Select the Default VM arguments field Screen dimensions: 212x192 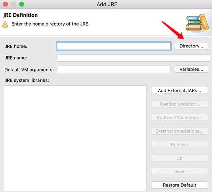pos(114,69)
